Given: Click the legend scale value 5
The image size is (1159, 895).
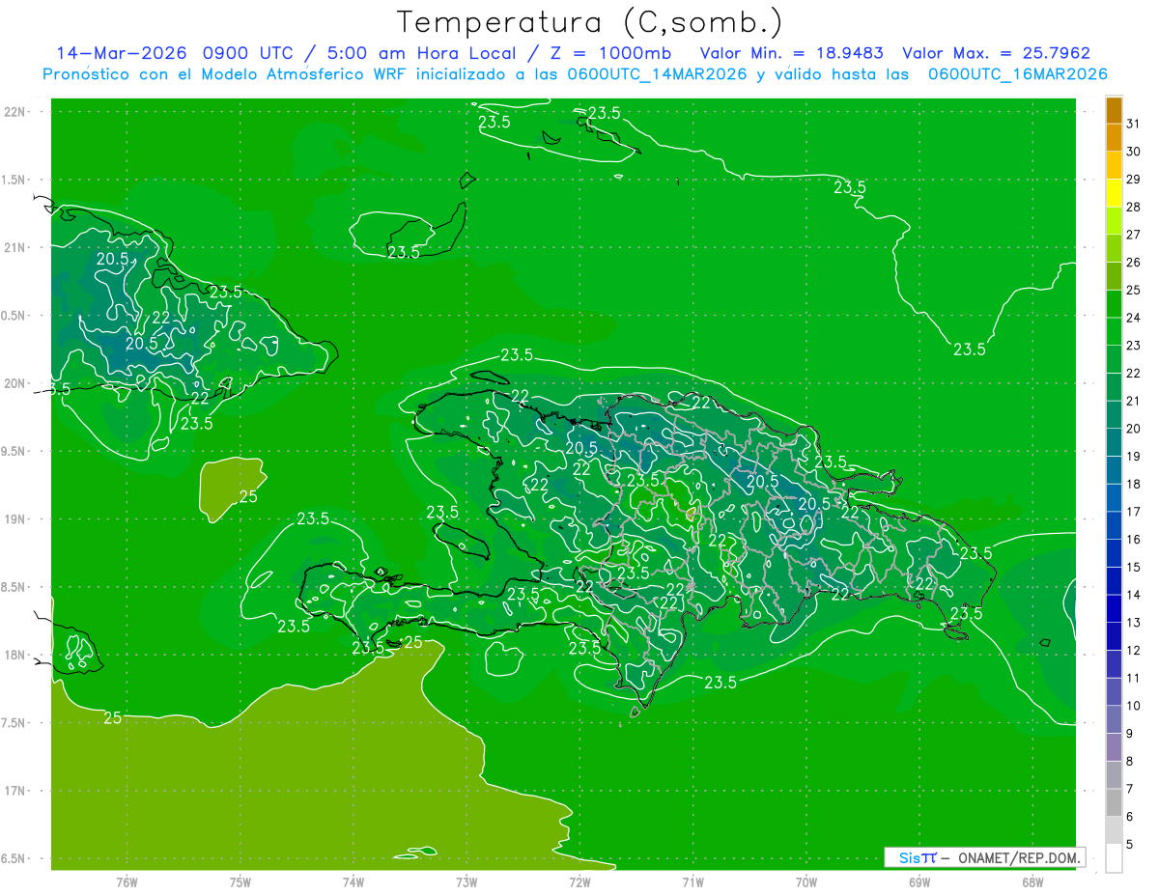Looking at the screenshot, I should coord(1129,844).
